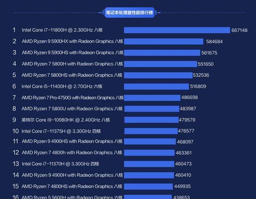Click rank number 13
This screenshot has width=256, height=199.
[16, 164]
